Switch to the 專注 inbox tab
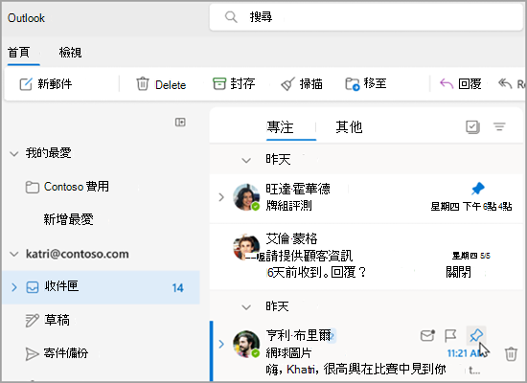 (281, 127)
